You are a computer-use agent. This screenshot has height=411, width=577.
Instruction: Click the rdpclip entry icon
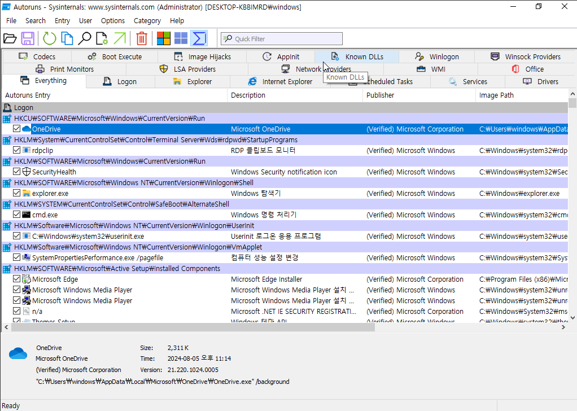click(x=27, y=151)
